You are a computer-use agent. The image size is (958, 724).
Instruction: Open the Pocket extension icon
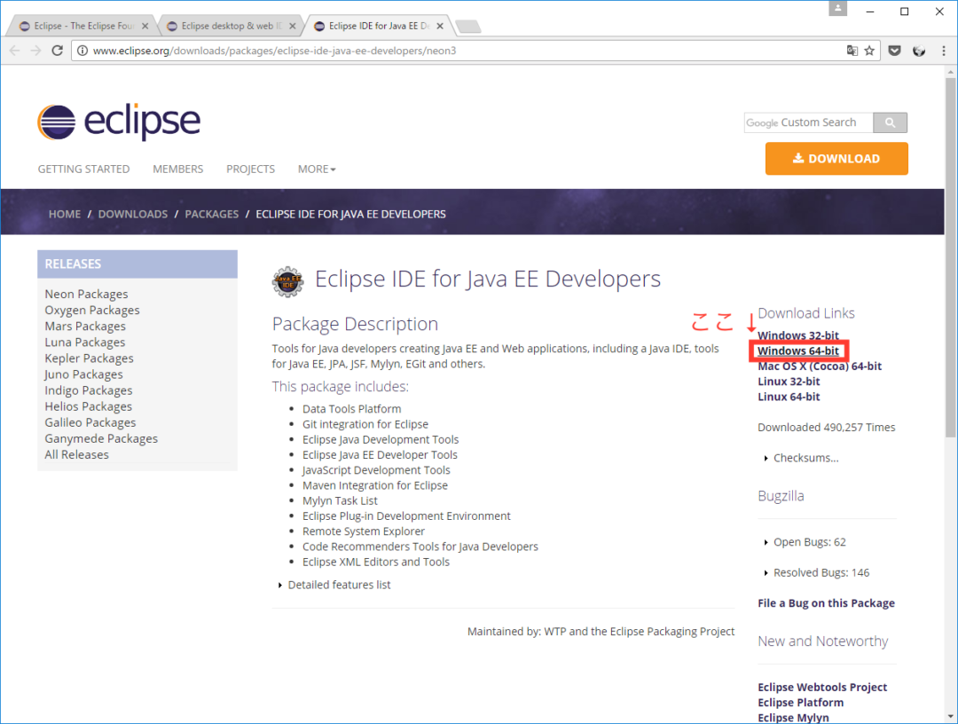pos(894,51)
